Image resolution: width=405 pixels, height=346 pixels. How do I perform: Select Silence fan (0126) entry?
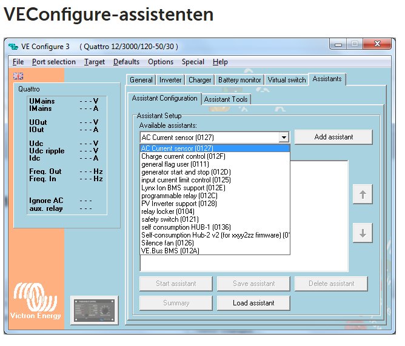point(167,243)
